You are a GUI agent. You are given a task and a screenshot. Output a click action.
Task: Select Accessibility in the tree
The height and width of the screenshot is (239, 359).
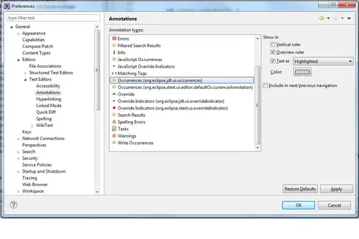coord(48,86)
